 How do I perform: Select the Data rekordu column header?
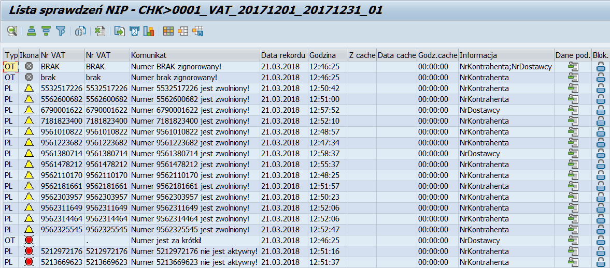click(283, 55)
